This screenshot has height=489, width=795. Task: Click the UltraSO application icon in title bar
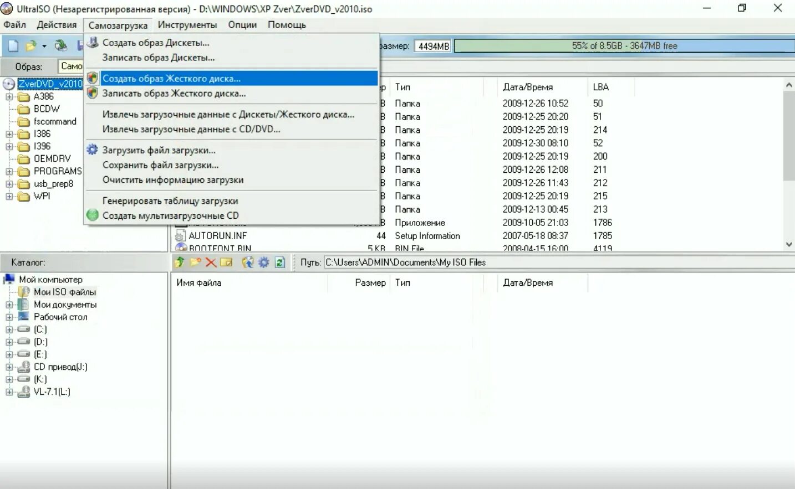click(x=7, y=8)
